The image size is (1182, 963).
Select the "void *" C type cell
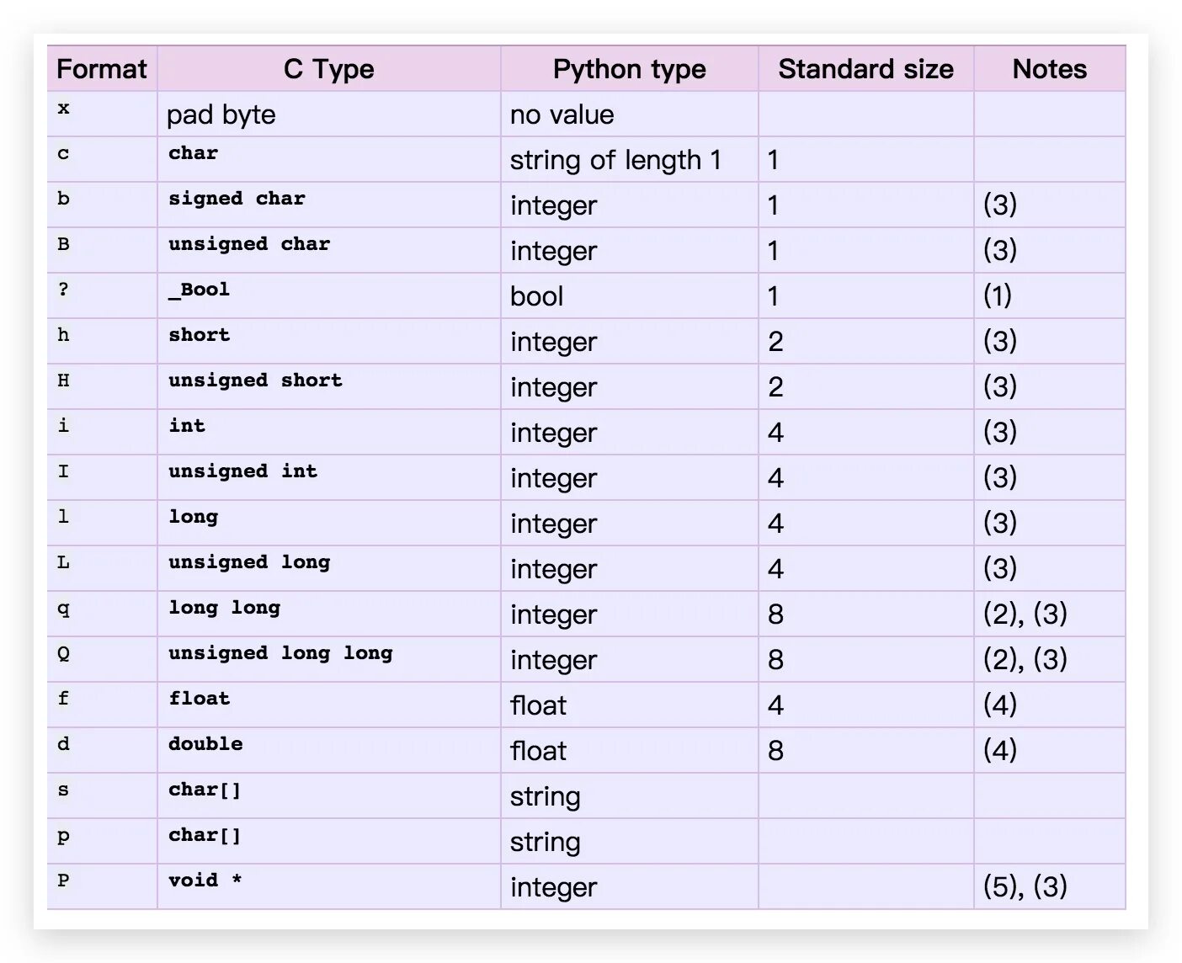(205, 881)
